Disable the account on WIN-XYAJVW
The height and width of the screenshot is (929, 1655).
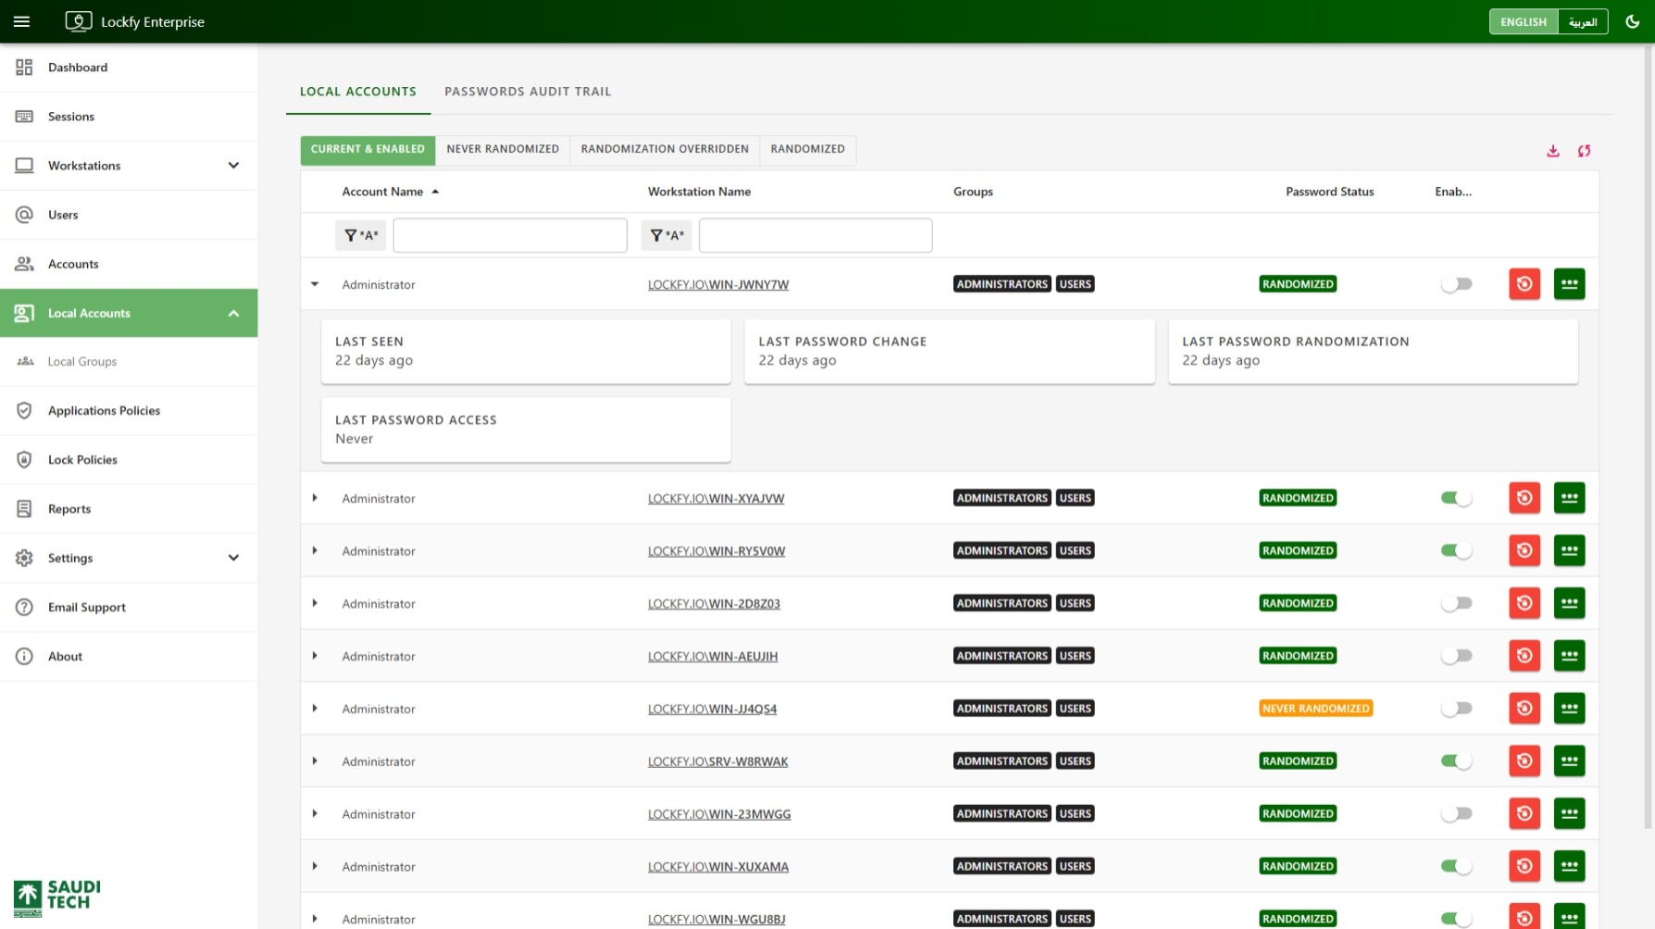[1456, 498]
